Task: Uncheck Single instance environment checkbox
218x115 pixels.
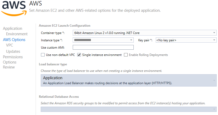Action: pos(79,55)
